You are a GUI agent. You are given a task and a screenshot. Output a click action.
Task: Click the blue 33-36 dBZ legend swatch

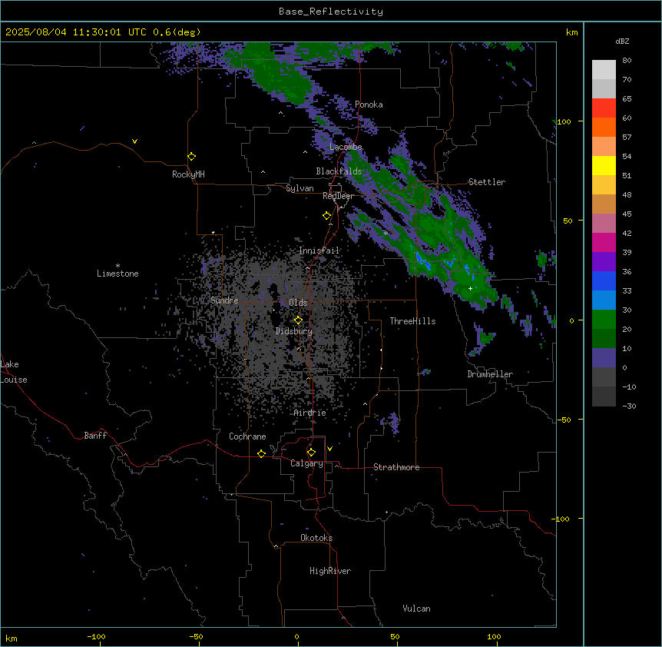click(604, 280)
